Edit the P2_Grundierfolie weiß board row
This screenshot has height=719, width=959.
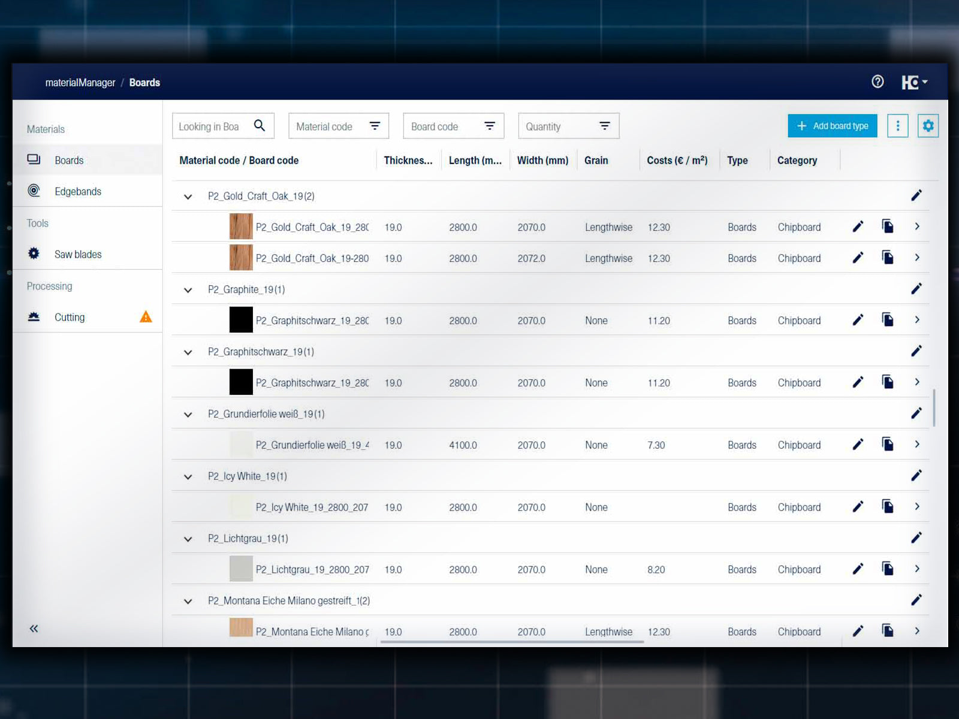(858, 445)
